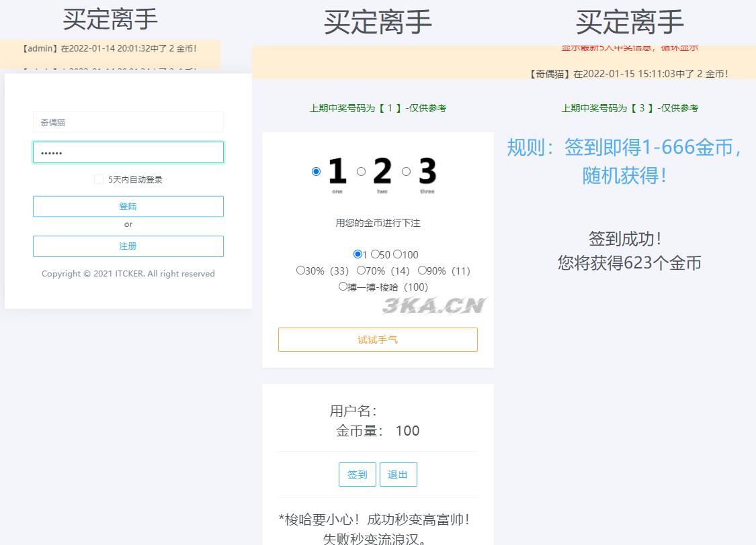Image resolution: width=756 pixels, height=545 pixels.
Task: Select lottery number 1 radio button
Action: click(x=316, y=171)
